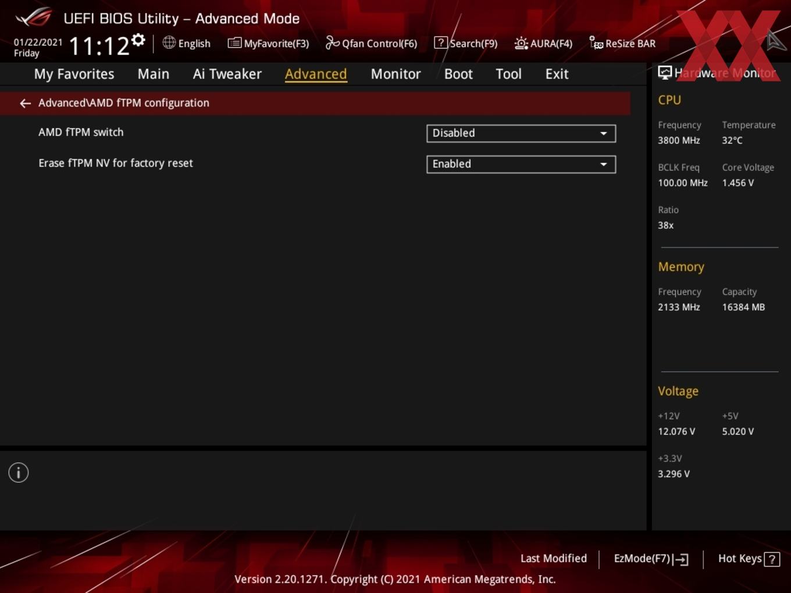
Task: Click arrow of Enabled dropdown
Action: point(604,164)
